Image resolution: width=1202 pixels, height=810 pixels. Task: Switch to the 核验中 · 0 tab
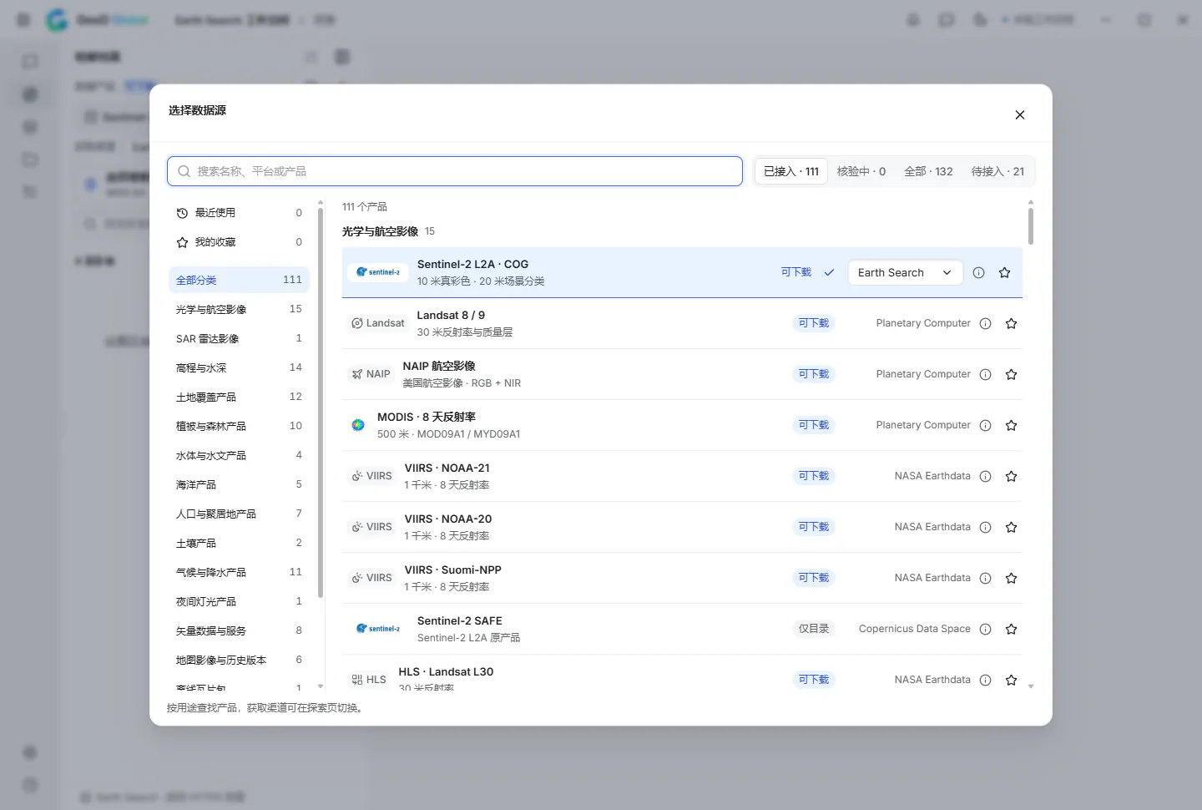point(861,171)
